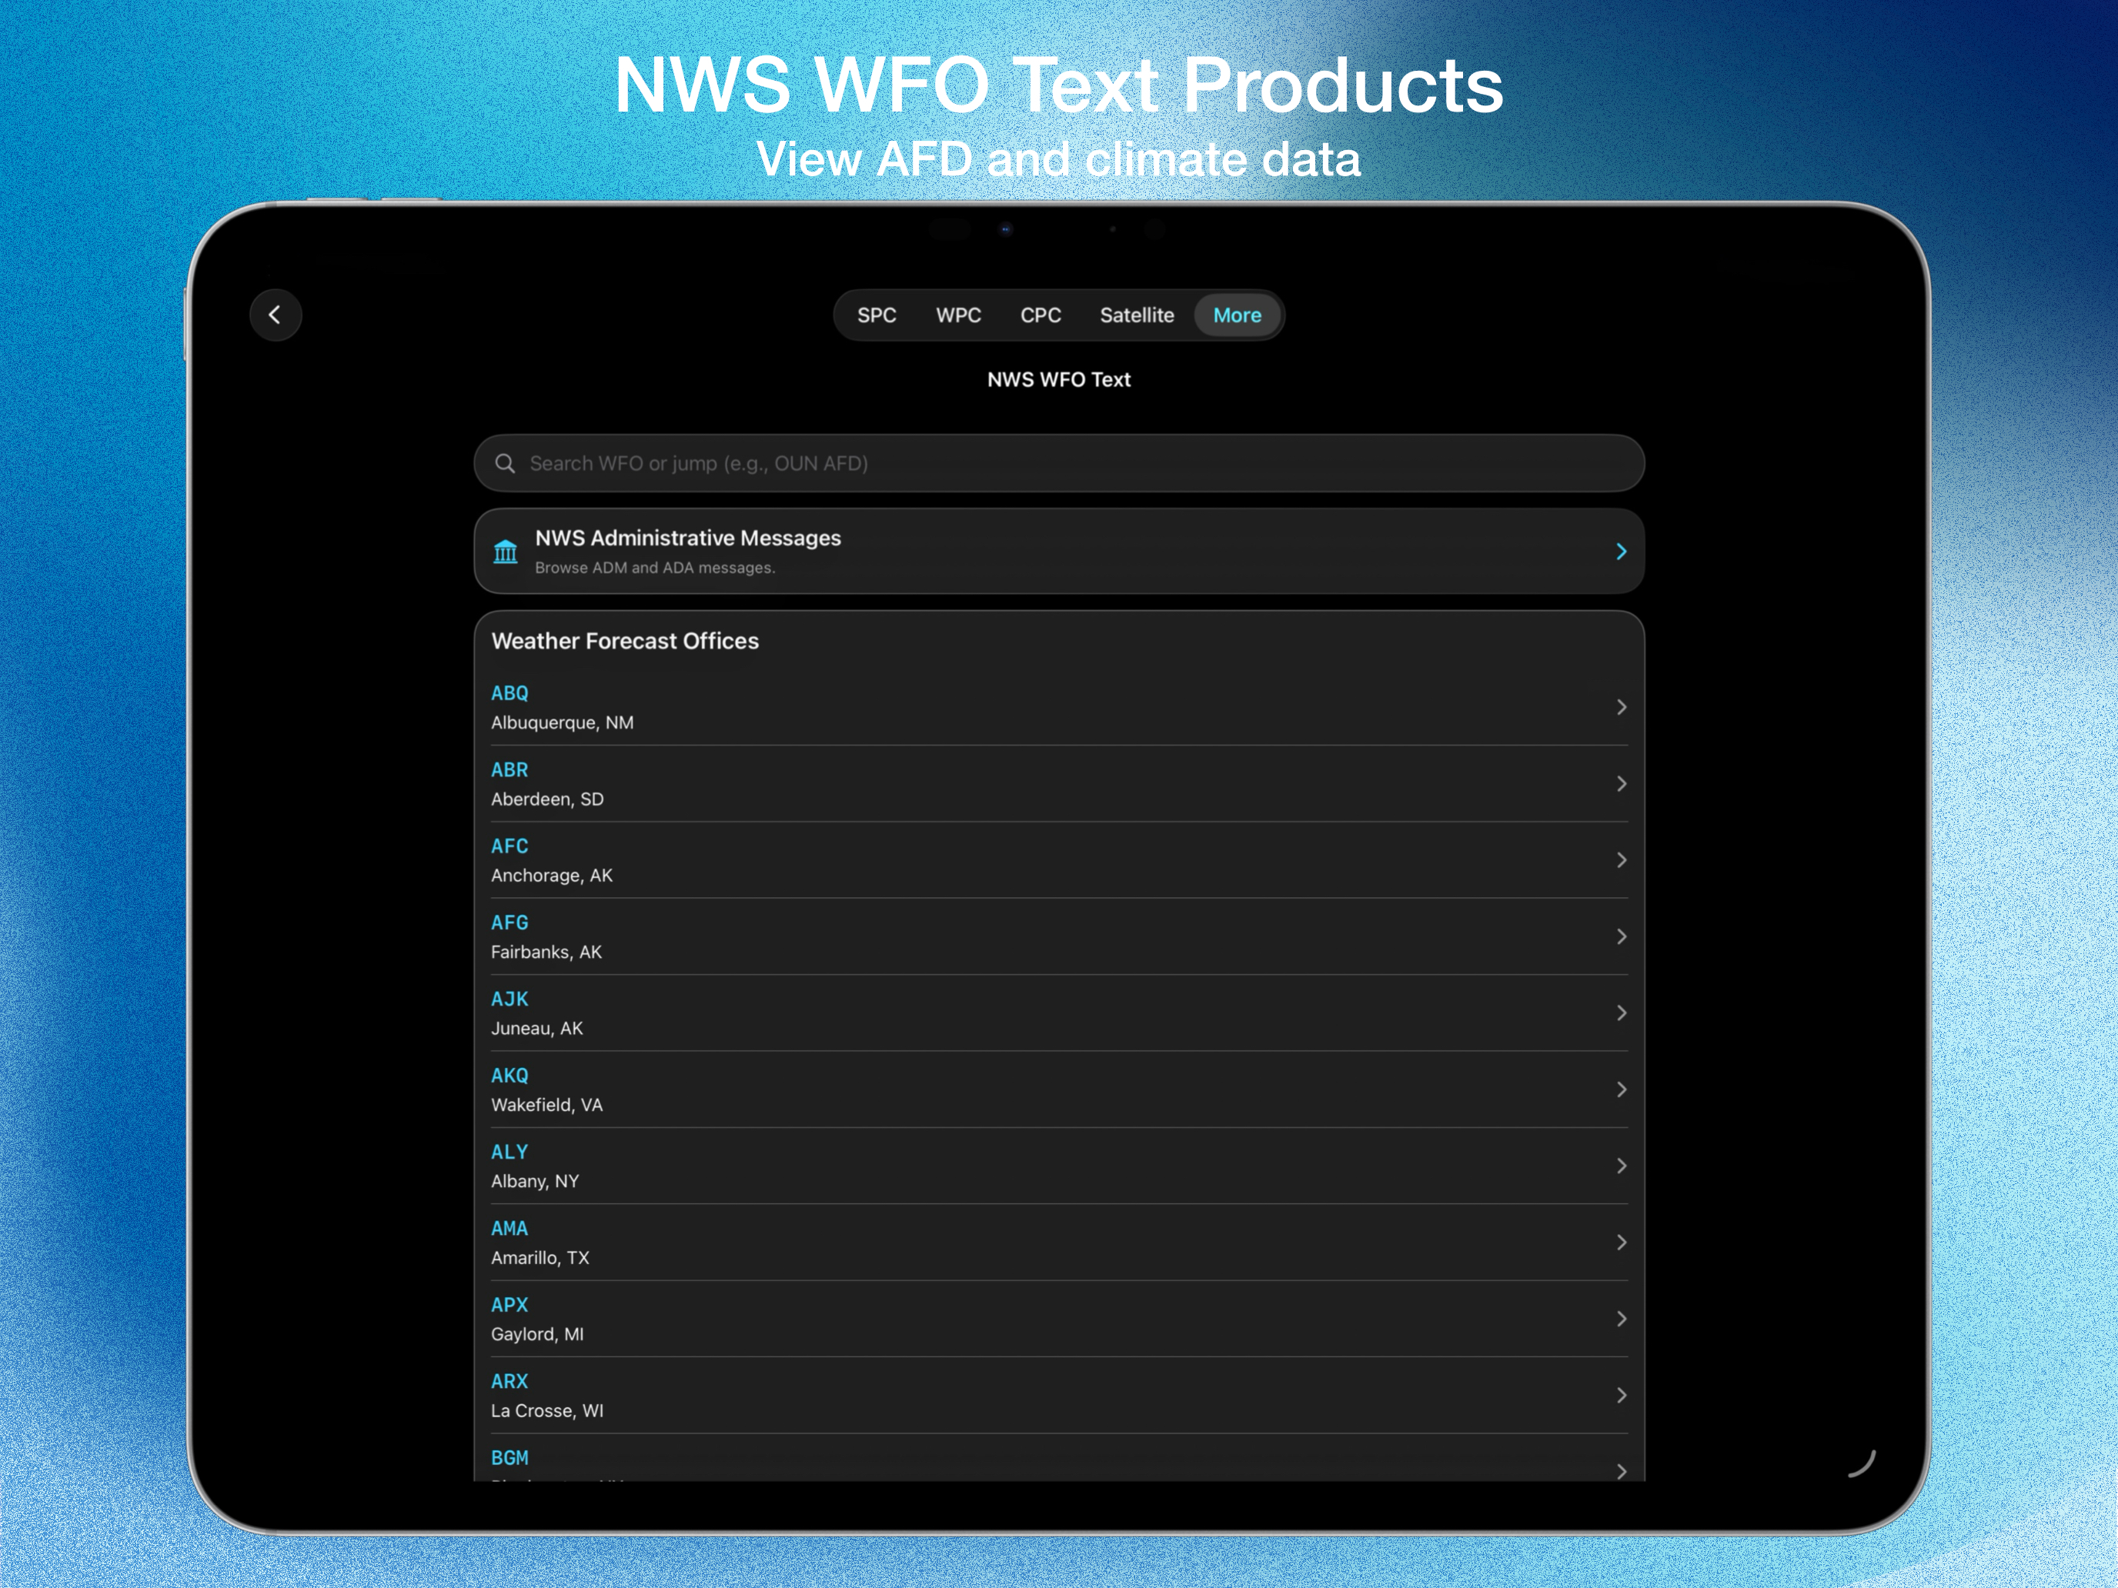Click the Aberdeen, SD label
The height and width of the screenshot is (1588, 2118).
click(548, 799)
